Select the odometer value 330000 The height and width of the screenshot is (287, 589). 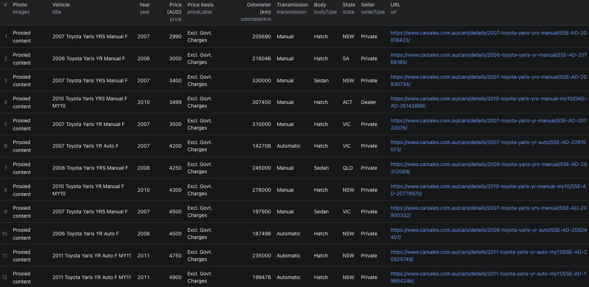pos(261,81)
